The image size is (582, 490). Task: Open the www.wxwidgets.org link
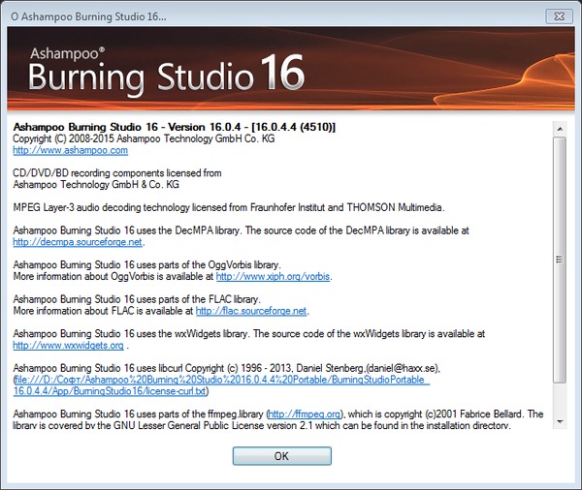[68, 345]
